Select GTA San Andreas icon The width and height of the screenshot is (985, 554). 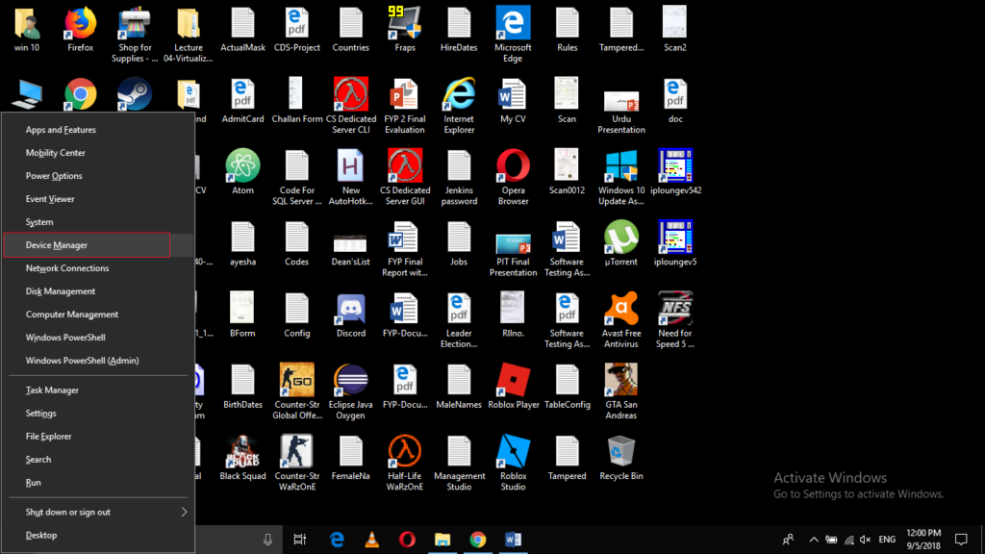pos(620,390)
